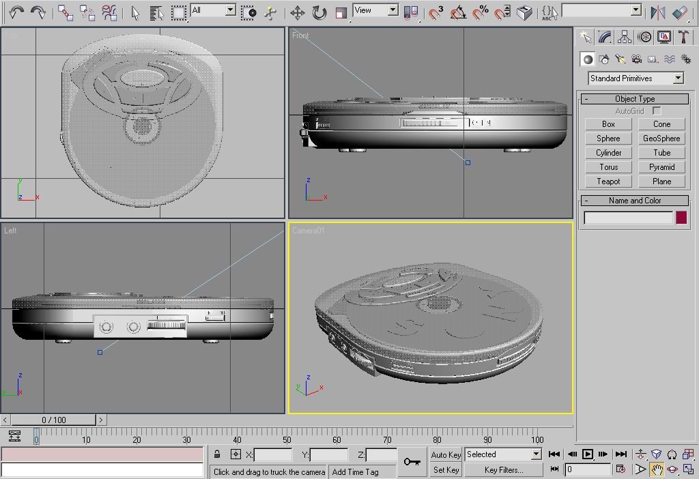Activate the Select and Manipulate tool
The width and height of the screenshot is (699, 479).
point(270,12)
